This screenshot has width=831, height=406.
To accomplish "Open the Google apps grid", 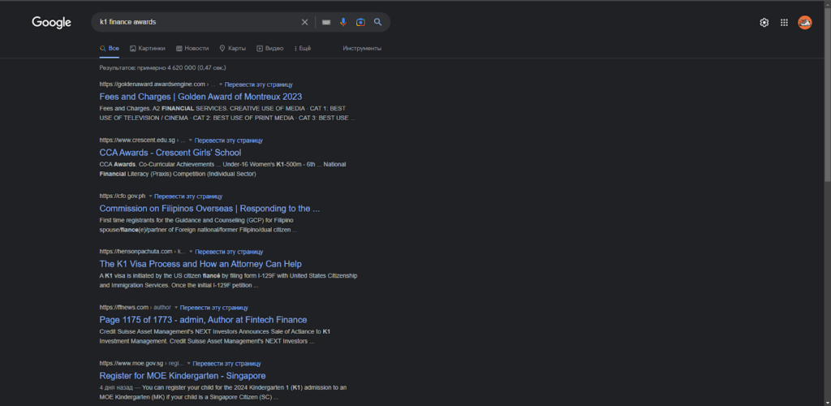I will click(x=785, y=23).
